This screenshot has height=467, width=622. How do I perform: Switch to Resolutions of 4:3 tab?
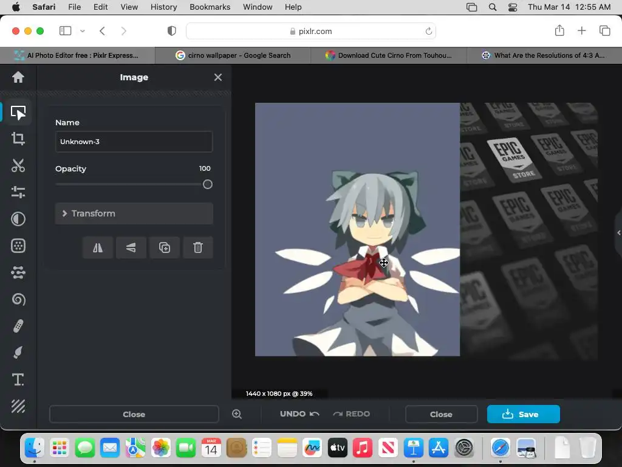pyautogui.click(x=544, y=55)
